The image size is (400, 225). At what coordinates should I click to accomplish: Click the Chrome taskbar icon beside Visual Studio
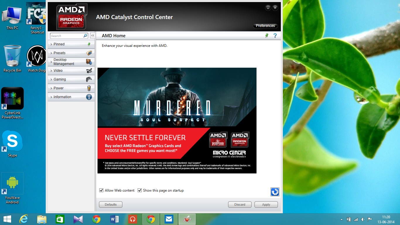[96, 219]
